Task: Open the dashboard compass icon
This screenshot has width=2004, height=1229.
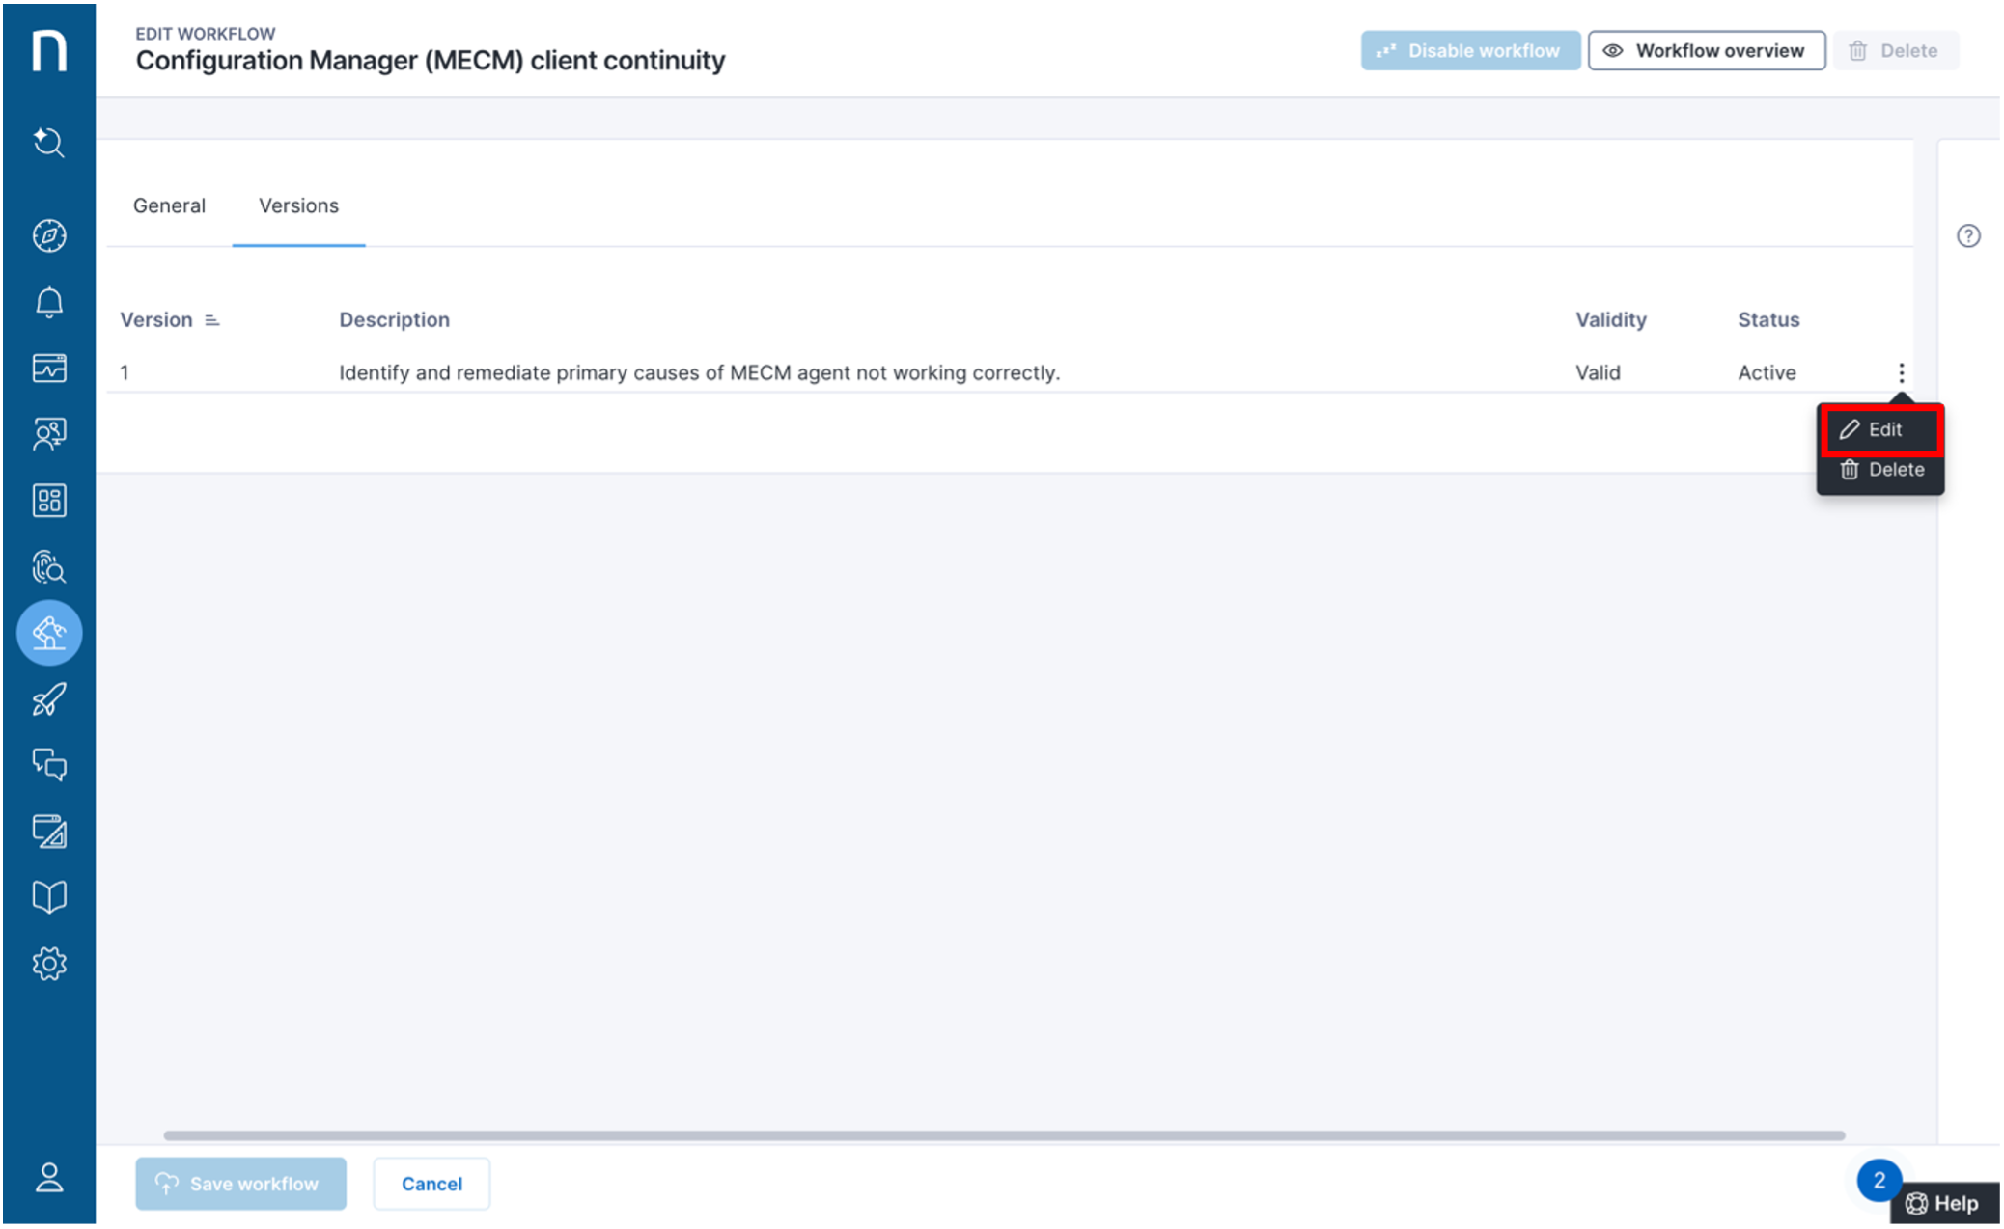Action: (49, 235)
